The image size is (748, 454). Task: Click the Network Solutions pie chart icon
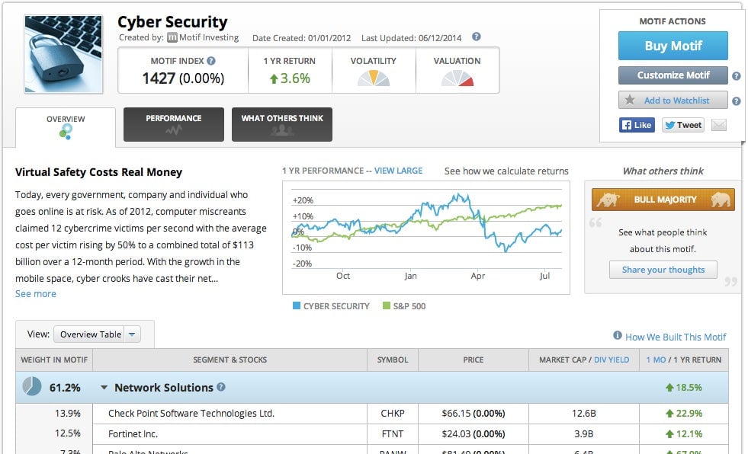pos(32,386)
